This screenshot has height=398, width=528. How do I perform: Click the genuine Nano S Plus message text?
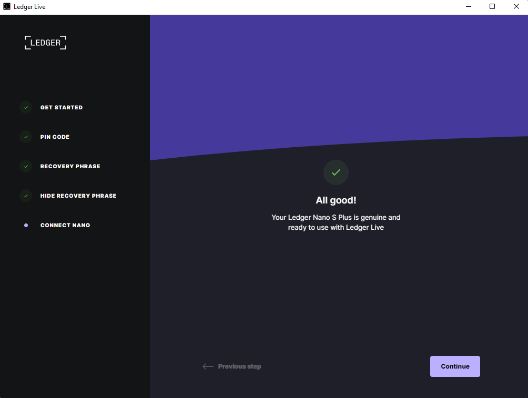(x=336, y=222)
